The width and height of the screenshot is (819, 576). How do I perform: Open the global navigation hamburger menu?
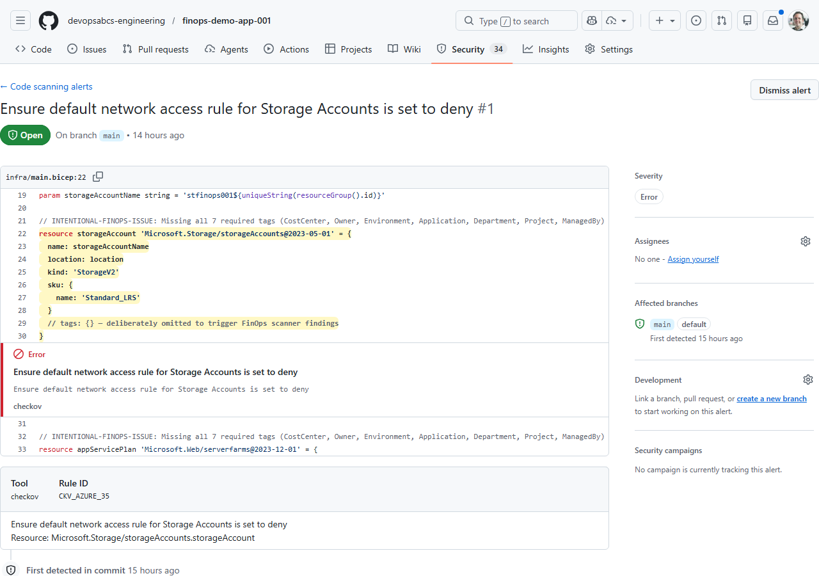20,20
